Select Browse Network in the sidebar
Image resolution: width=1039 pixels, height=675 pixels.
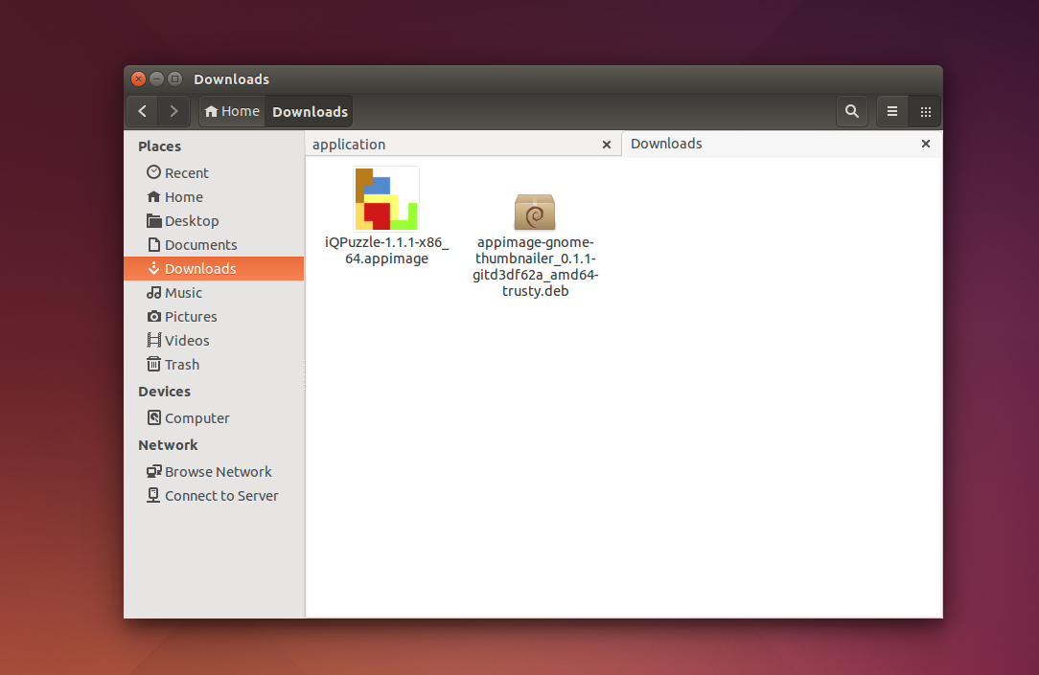click(x=214, y=472)
